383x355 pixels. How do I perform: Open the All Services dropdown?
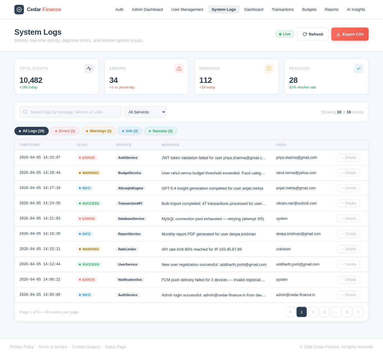pyautogui.click(x=145, y=112)
